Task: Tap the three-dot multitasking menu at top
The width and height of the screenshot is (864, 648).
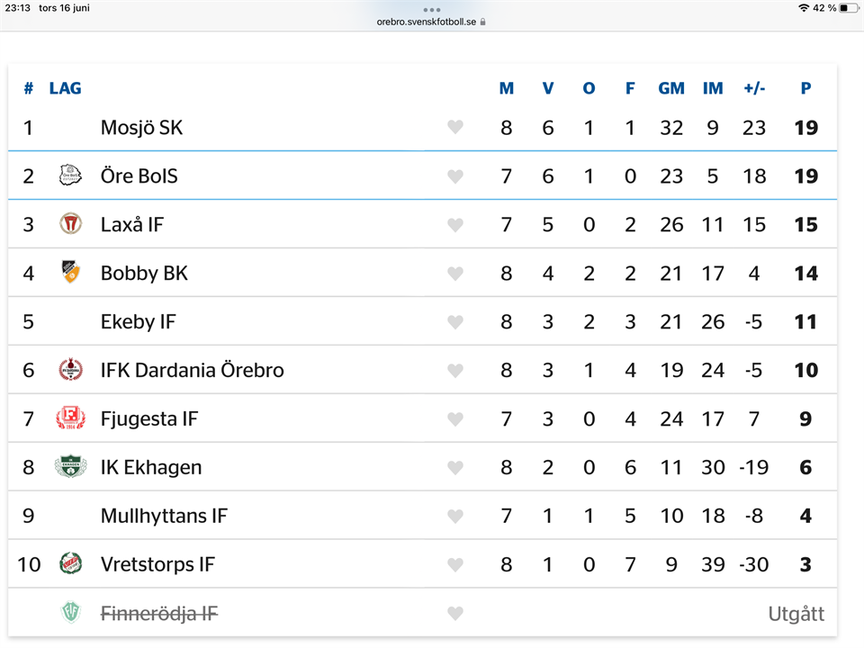Action: tap(432, 10)
